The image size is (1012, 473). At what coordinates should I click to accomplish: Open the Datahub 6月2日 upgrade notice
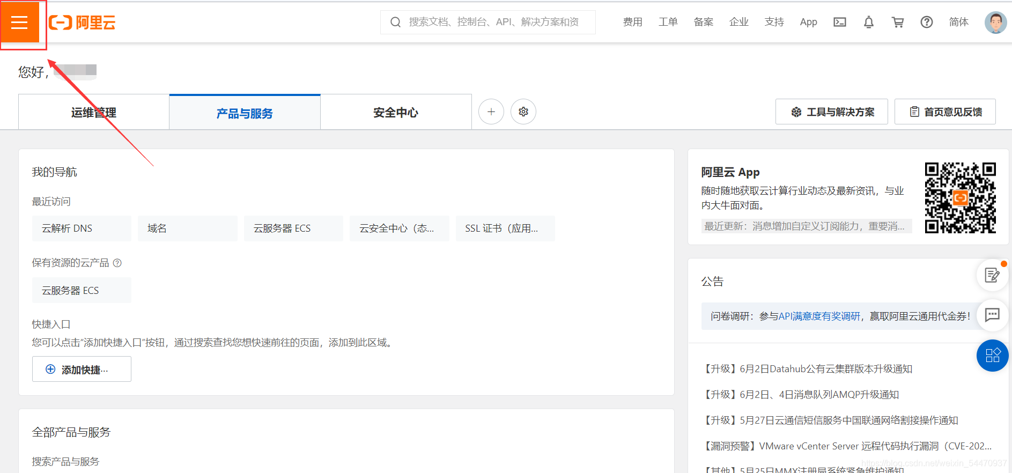point(807,369)
